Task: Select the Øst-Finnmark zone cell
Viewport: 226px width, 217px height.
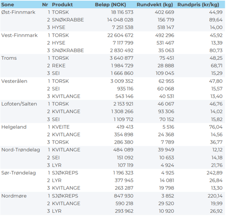Action: pyautogui.click(x=18, y=12)
